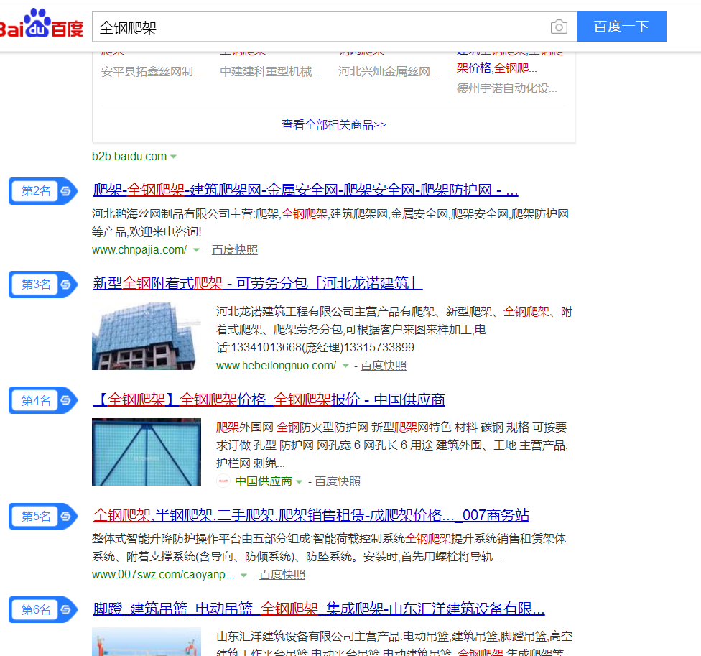Click the 百度一下 search button
The image size is (701, 656).
tap(621, 27)
